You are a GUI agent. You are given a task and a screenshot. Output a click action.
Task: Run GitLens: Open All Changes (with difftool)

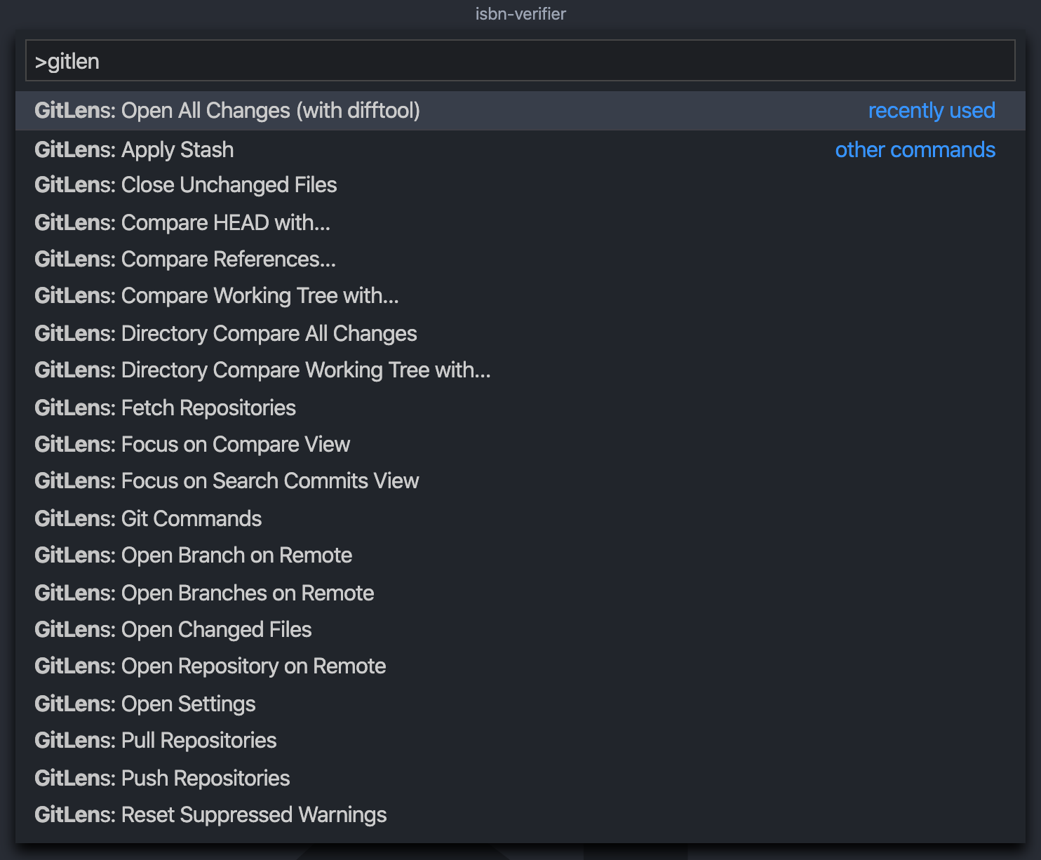(x=227, y=110)
